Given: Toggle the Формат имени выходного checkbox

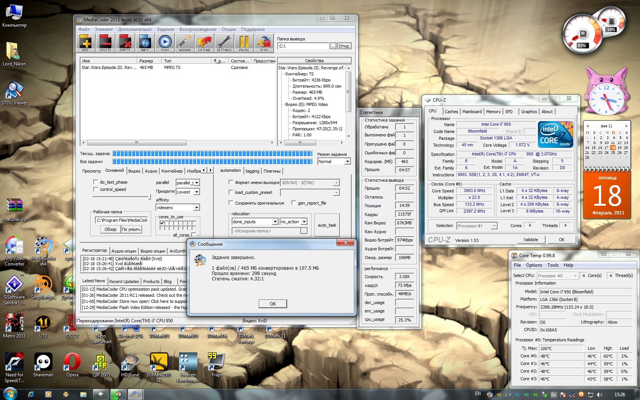Looking at the screenshot, I should pos(231,182).
